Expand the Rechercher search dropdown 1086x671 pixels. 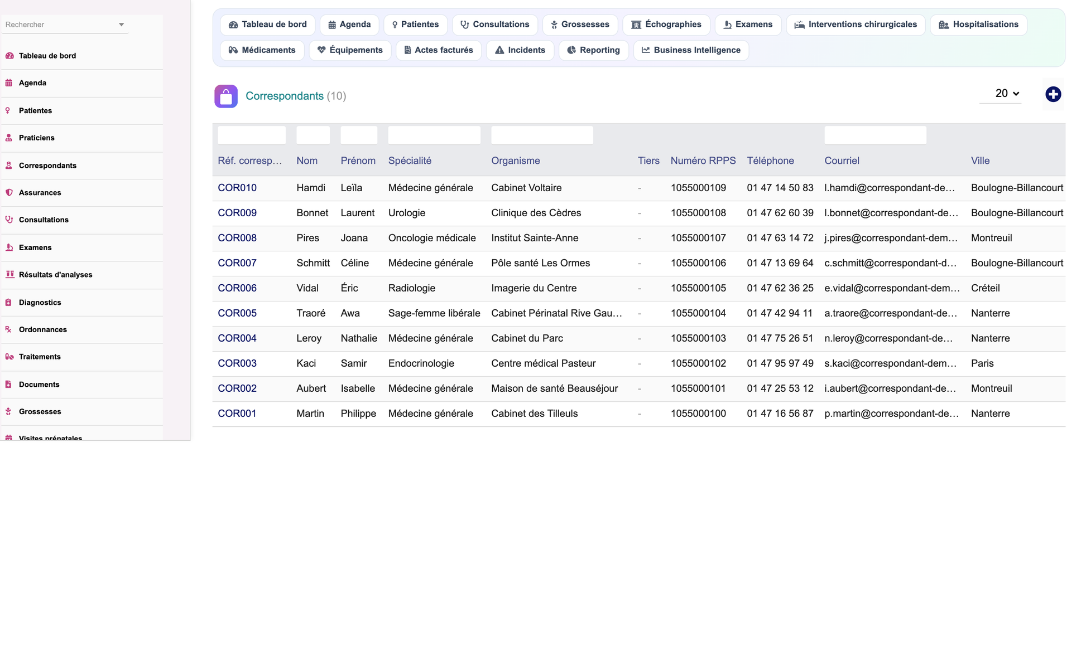[x=121, y=25]
